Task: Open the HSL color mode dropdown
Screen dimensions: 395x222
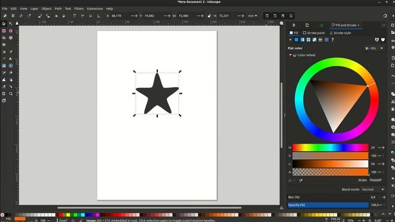Action: pyautogui.click(x=375, y=48)
